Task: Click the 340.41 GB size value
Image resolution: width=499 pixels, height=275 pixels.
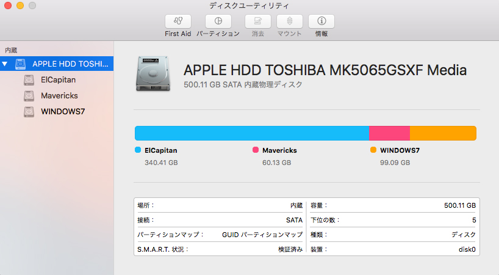Action: pos(161,163)
